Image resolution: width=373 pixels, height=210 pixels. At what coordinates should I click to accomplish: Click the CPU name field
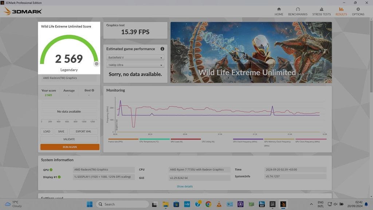[x=199, y=170]
